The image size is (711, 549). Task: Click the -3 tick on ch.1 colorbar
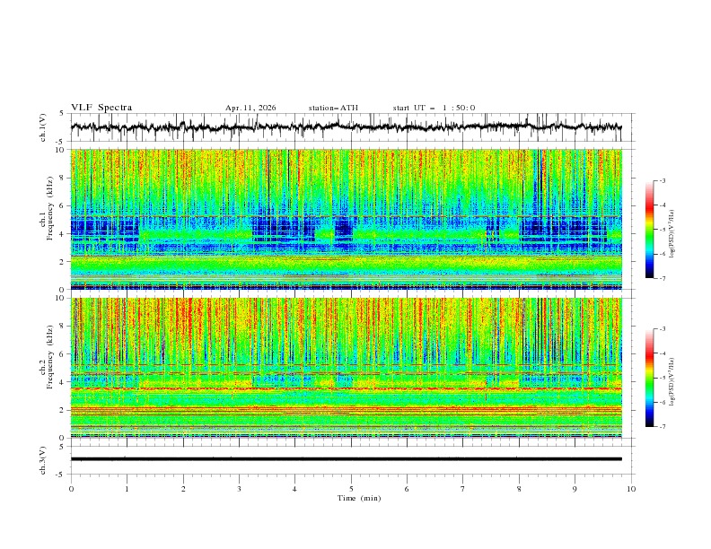coord(662,180)
